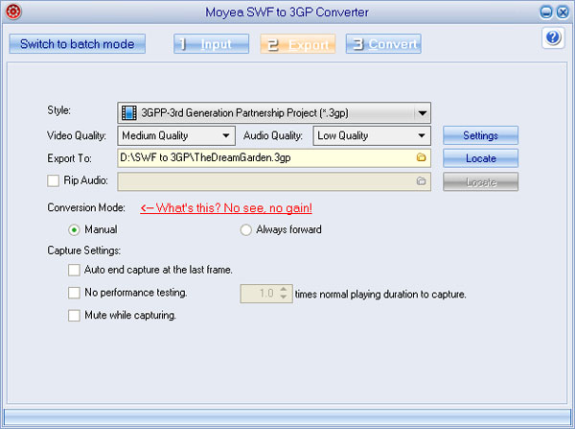This screenshot has height=429, width=575.
Task: Click the film icon in the Style box
Action: pos(128,112)
